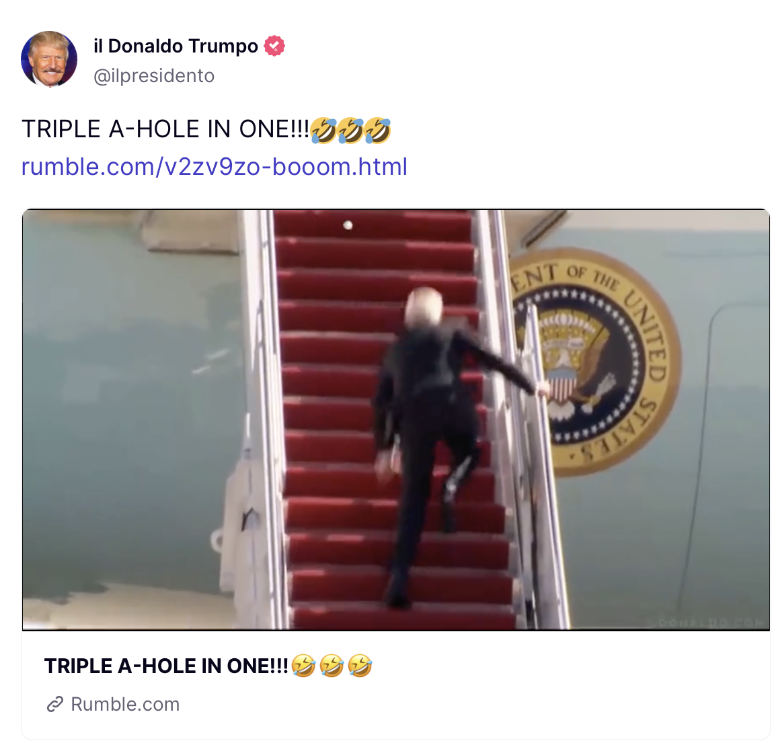This screenshot has width=772, height=743.
Task: Click the last laughing emoji in card title
Action: point(360,666)
